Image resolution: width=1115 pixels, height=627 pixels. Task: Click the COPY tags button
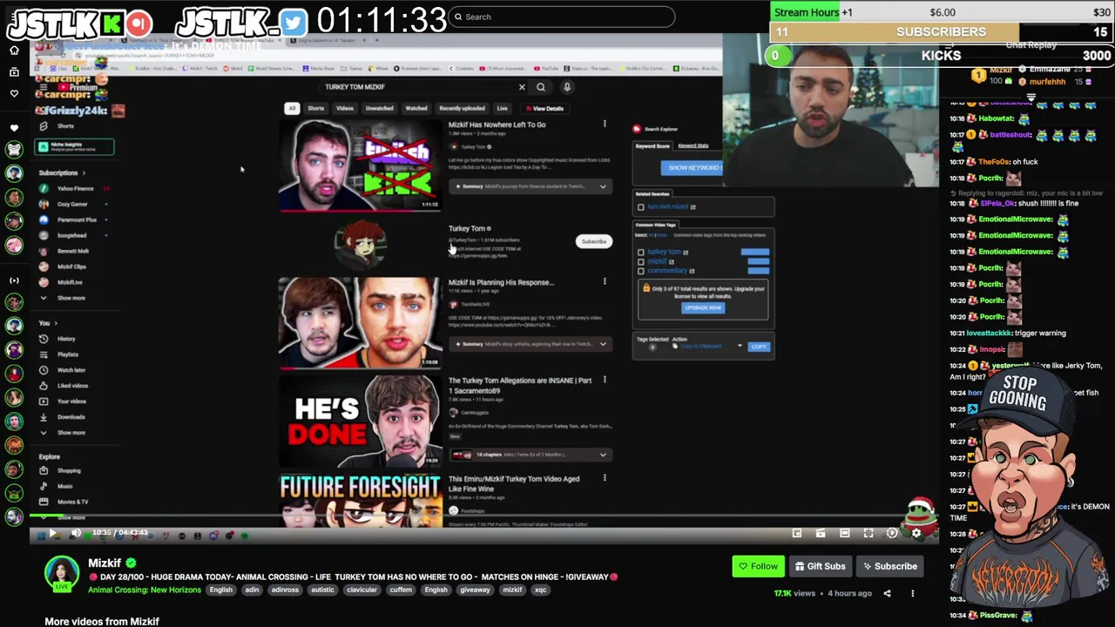pyautogui.click(x=759, y=347)
